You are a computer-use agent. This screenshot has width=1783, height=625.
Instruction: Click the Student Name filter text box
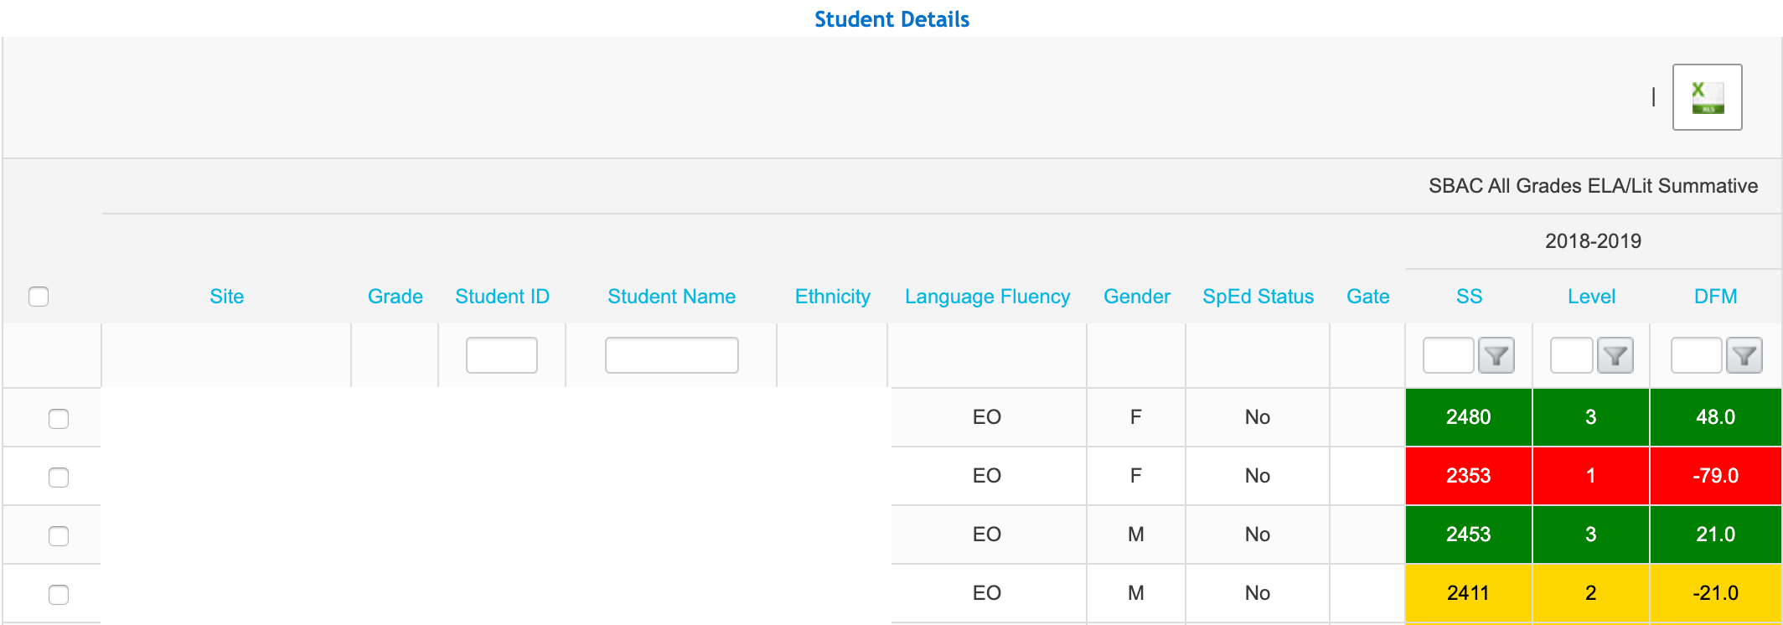[671, 355]
